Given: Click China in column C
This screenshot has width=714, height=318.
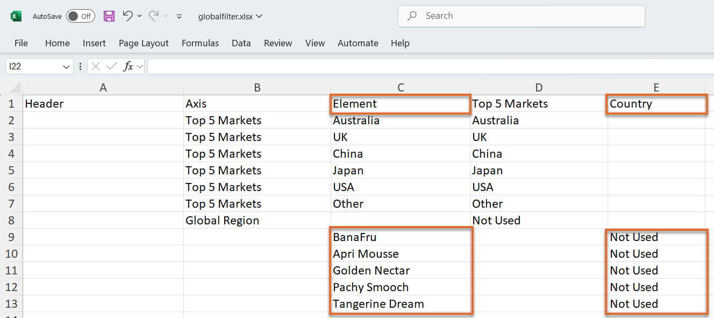Looking at the screenshot, I should point(401,154).
